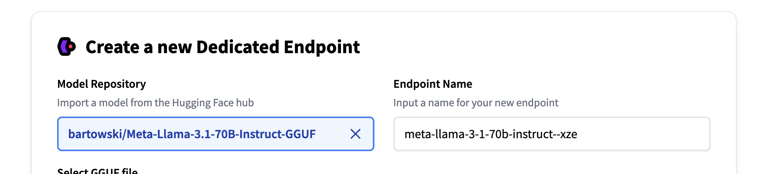
Task: Click the Model Repository label
Action: click(x=102, y=84)
